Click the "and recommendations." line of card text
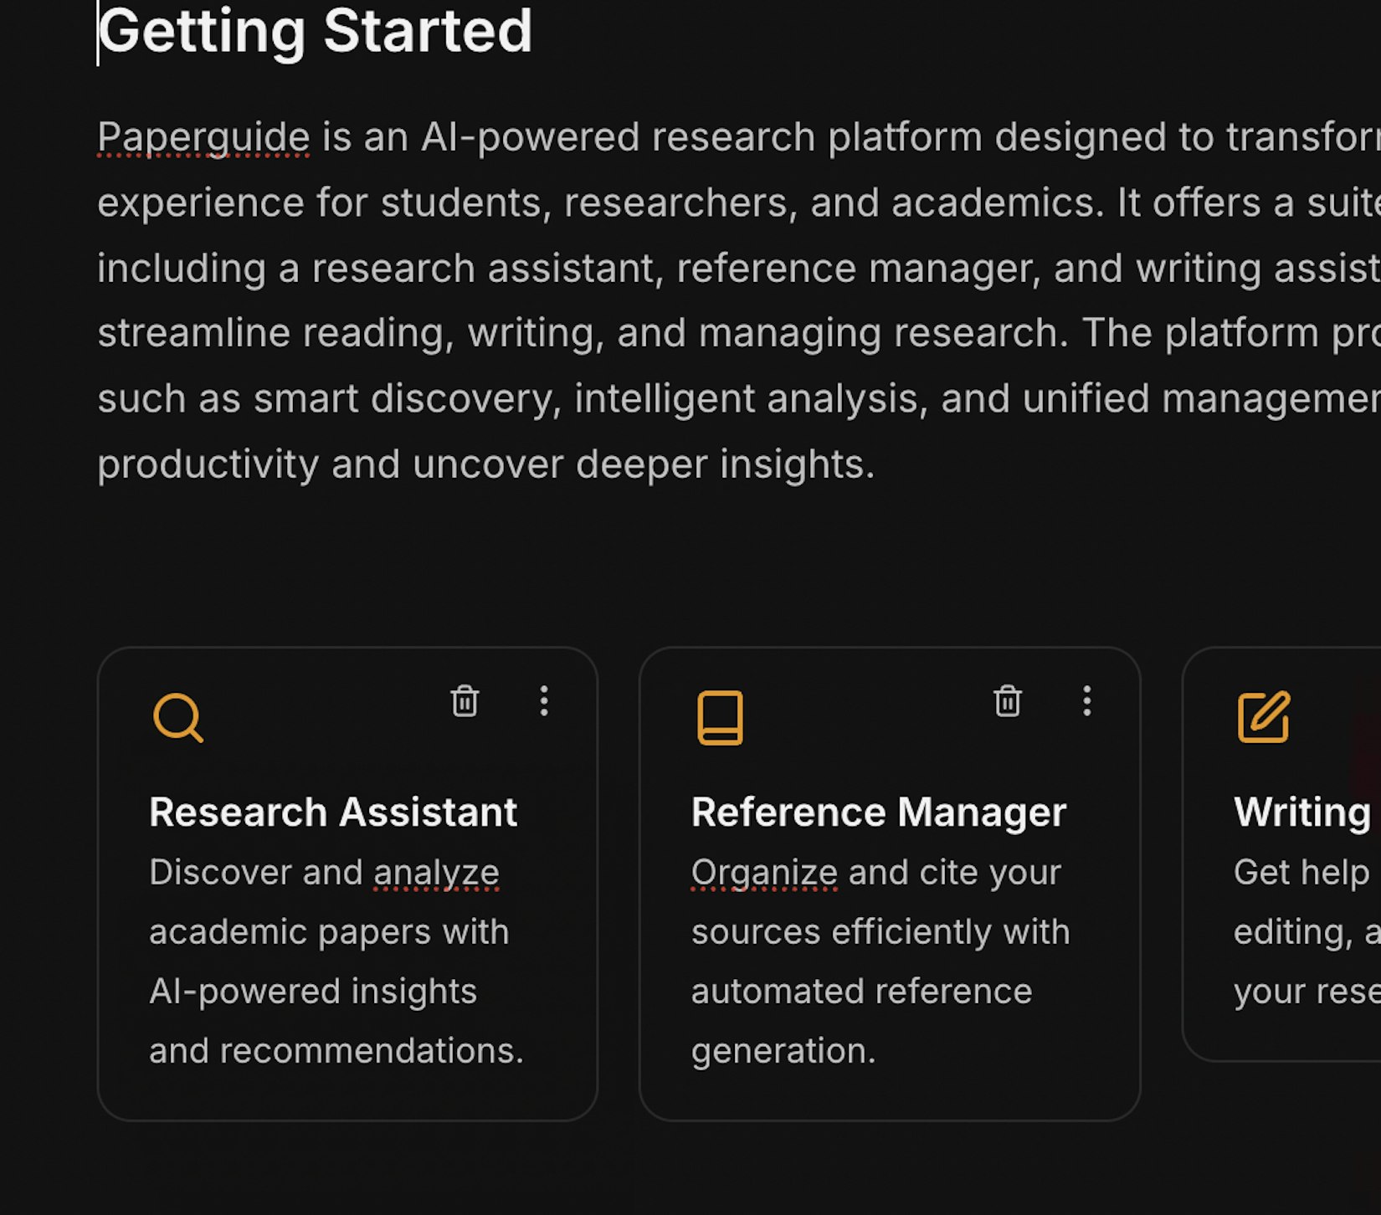1381x1215 pixels. 336,1050
